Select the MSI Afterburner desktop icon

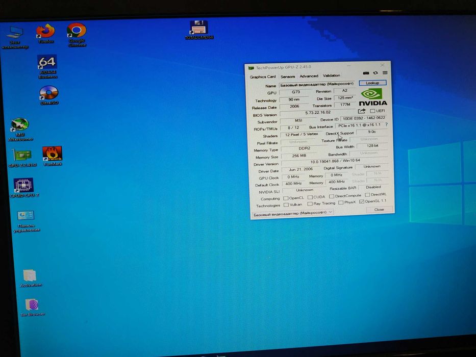point(20,130)
